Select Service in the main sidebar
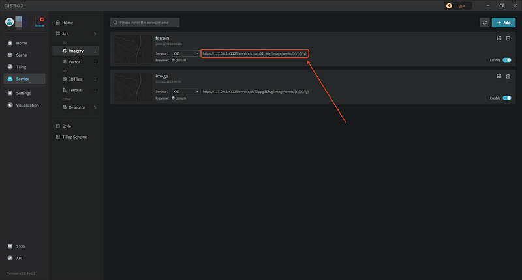 (x=24, y=79)
